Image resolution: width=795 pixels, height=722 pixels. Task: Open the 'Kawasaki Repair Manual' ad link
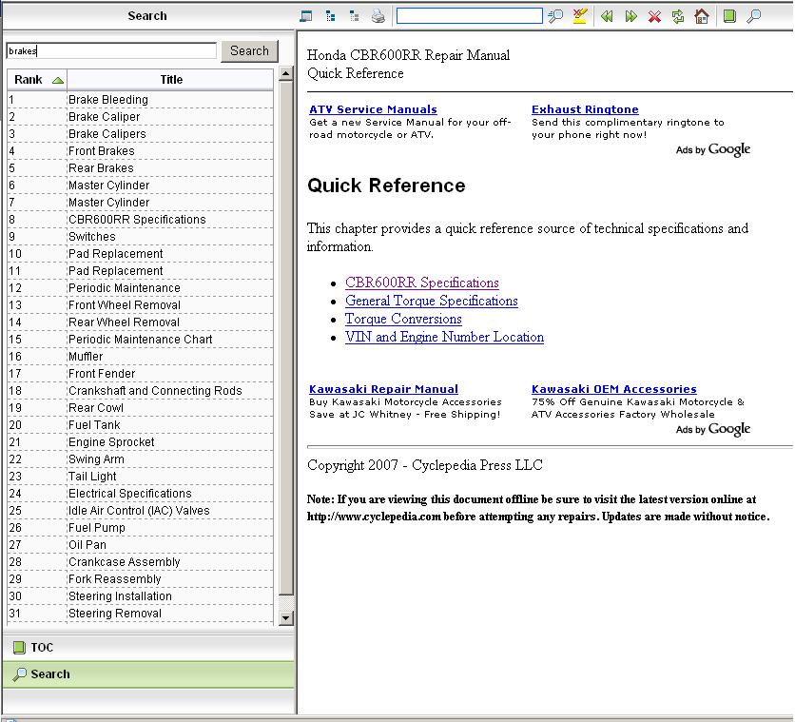[x=384, y=389]
